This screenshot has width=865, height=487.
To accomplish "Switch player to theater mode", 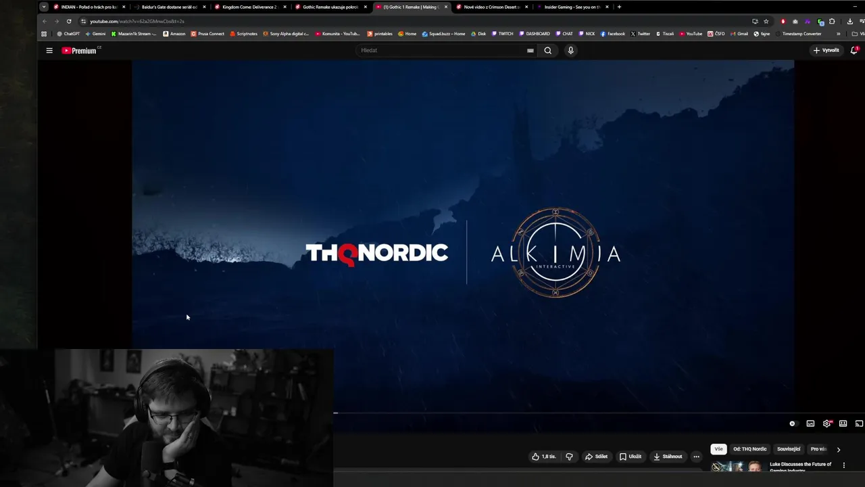I will (x=843, y=423).
